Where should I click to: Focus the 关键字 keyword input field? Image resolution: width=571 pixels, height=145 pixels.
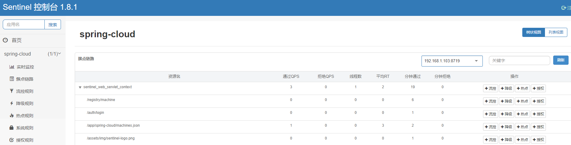pyautogui.click(x=519, y=60)
